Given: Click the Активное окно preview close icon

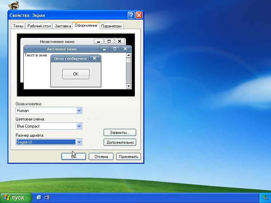Looking at the screenshot, I should pos(125,49).
